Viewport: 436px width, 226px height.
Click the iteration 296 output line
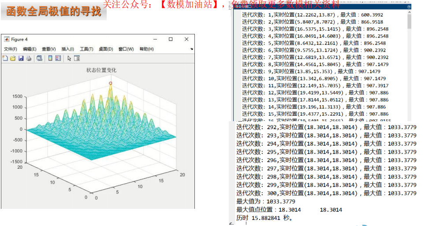(x=326, y=160)
